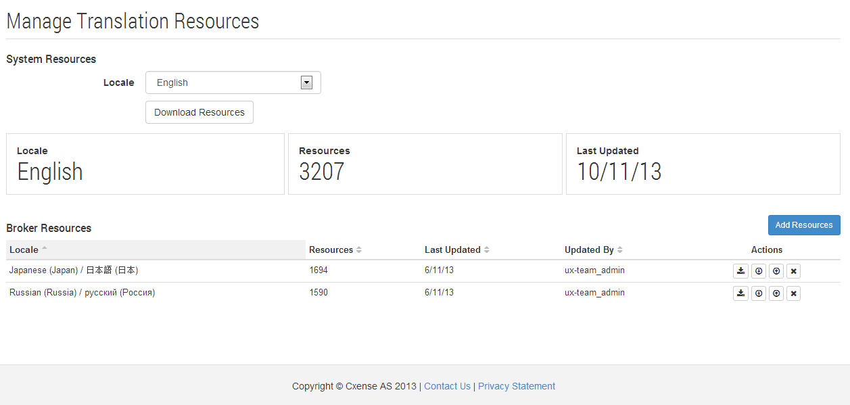Screen dimensions: 850x405
Task: Click the System Resources heading
Action: click(x=51, y=59)
